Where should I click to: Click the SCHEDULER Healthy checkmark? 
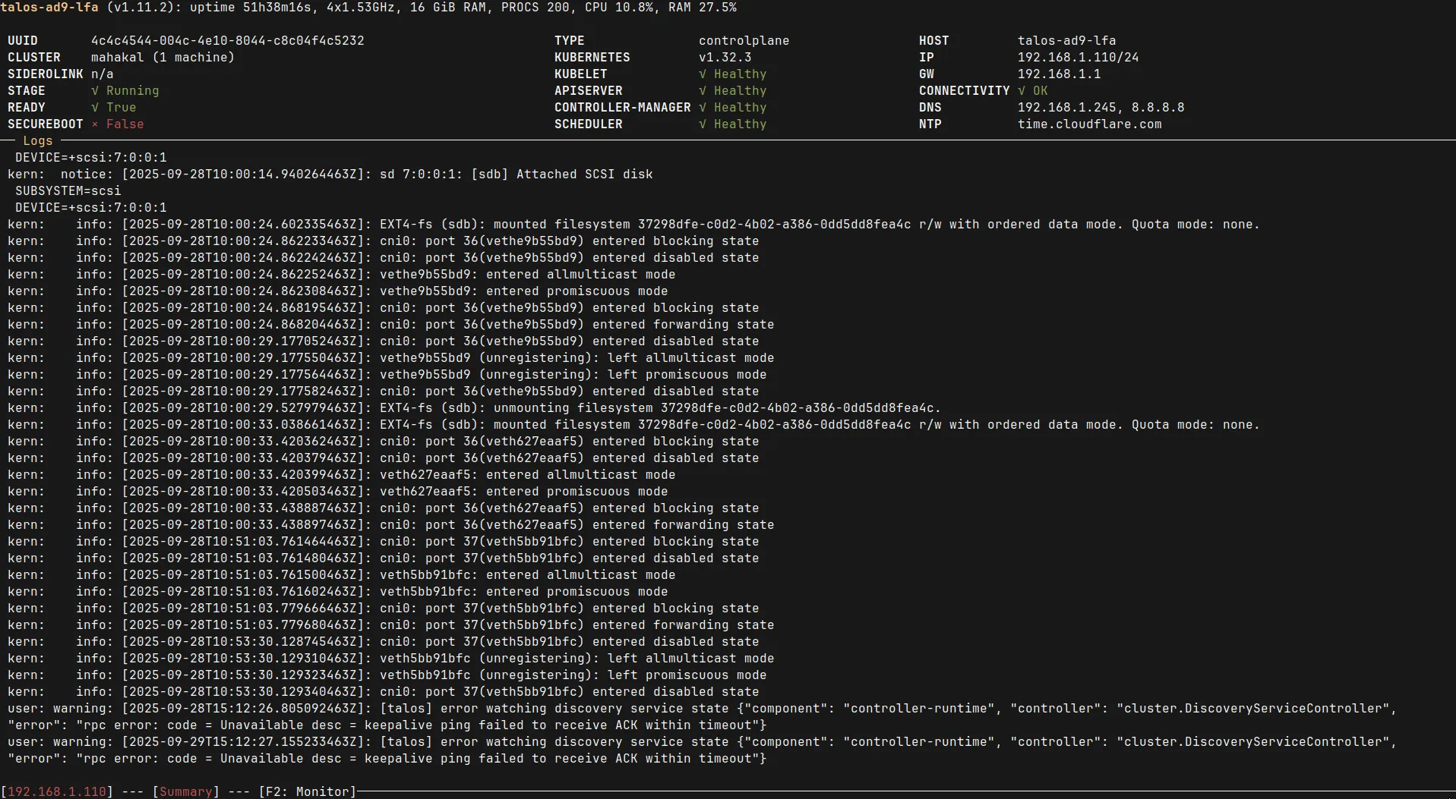(x=703, y=124)
